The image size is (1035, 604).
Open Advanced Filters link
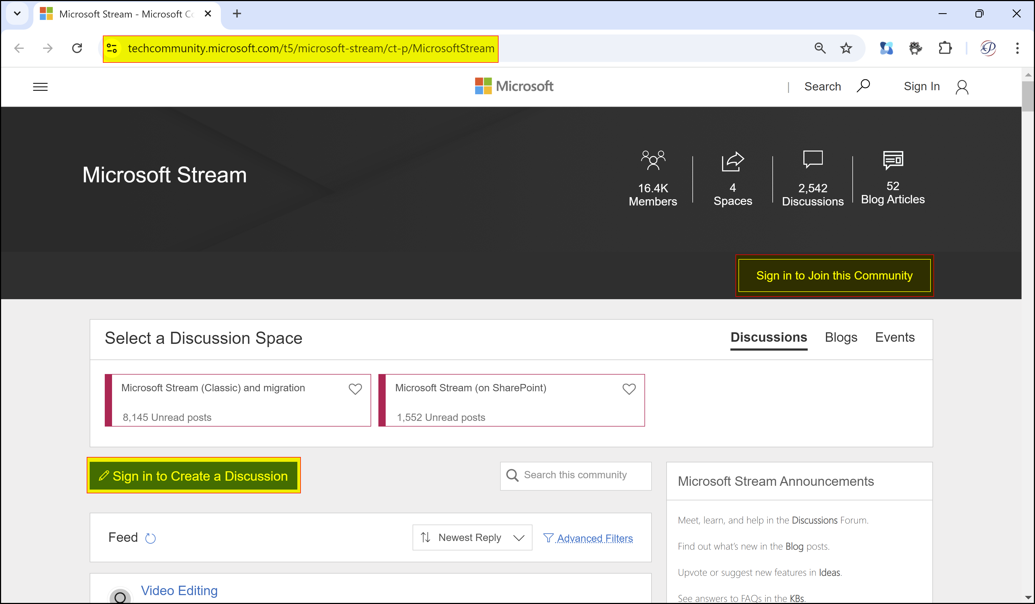click(588, 538)
